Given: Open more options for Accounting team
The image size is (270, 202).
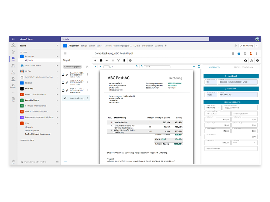Looking at the screenshot, I should tap(57, 56).
